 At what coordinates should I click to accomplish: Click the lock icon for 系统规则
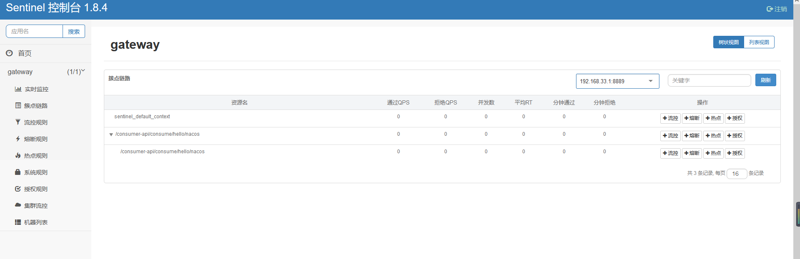pos(18,172)
